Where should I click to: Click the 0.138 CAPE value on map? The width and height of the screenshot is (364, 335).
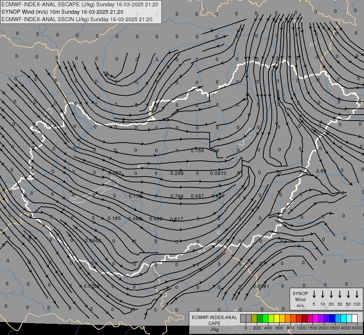[135, 196]
